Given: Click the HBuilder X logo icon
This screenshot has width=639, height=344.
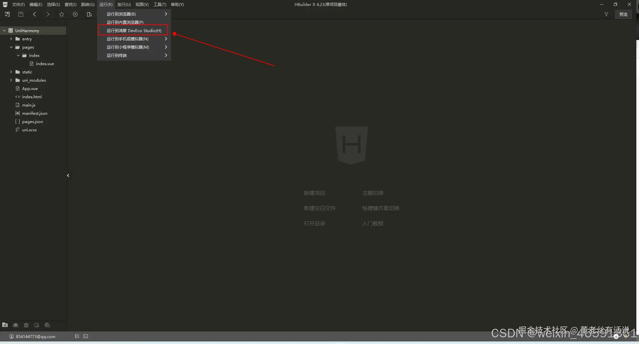Looking at the screenshot, I should point(5,4).
